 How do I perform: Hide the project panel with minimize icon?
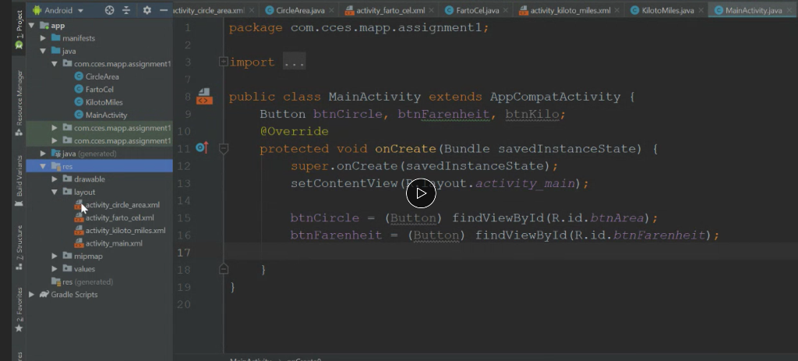click(164, 10)
